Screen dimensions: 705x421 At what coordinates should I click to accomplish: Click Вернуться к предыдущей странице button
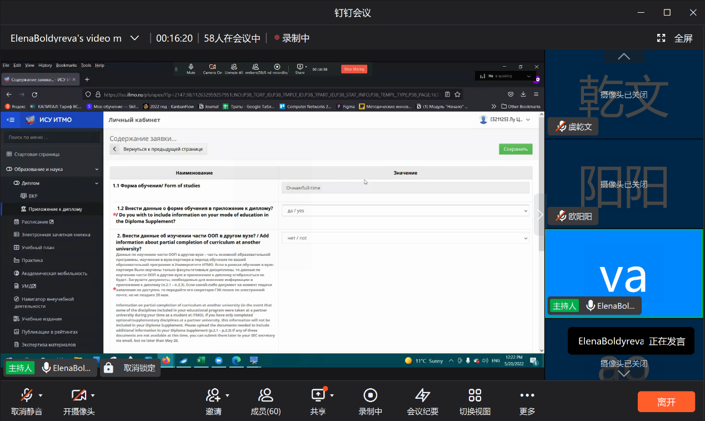pos(158,149)
